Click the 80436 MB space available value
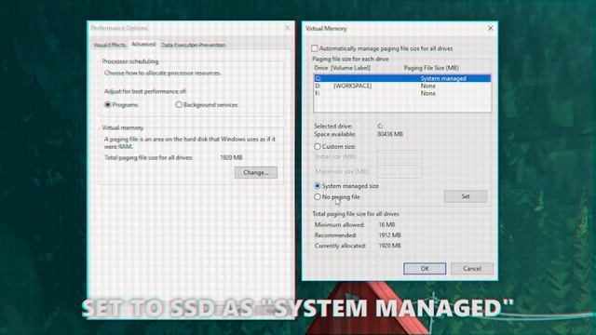596x335 pixels. pos(390,134)
